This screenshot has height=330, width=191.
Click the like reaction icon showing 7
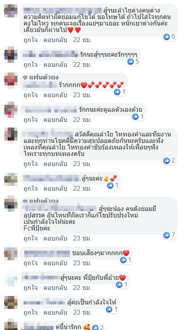[167, 235]
